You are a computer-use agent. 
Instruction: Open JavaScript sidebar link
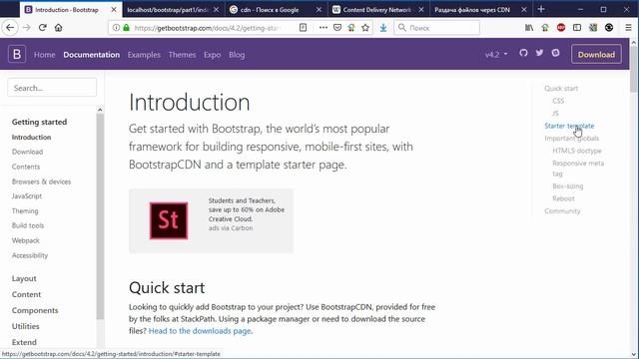27,196
